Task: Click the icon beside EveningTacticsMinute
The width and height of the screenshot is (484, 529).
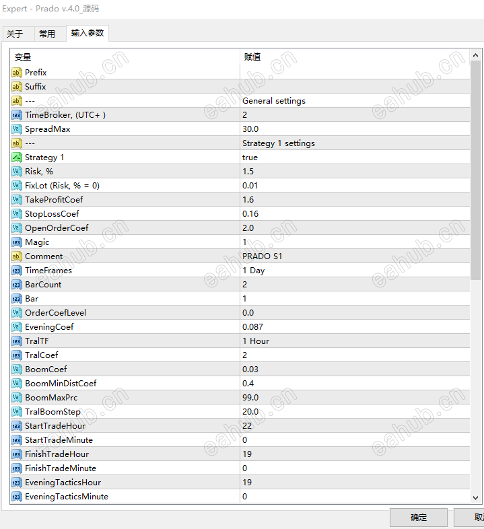Action: [x=17, y=497]
